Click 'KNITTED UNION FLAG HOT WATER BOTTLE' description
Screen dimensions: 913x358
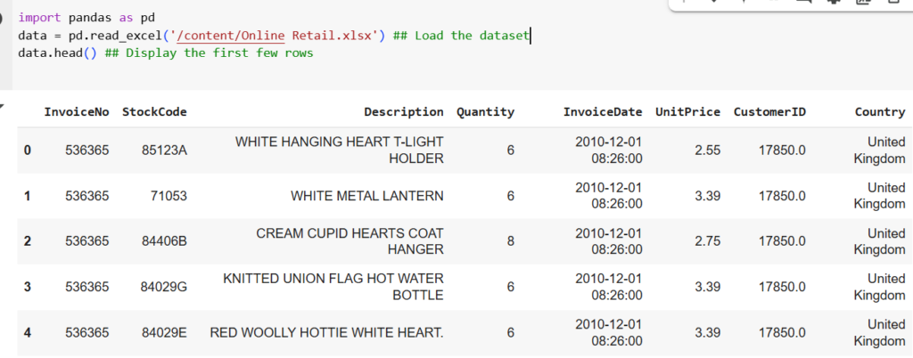(333, 287)
